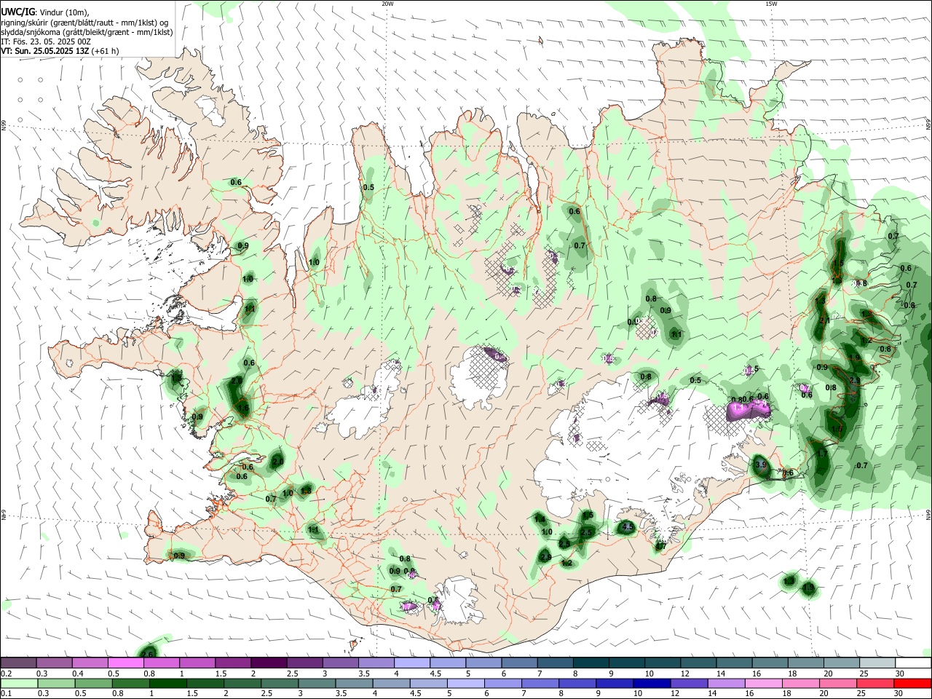This screenshot has height=699, width=932.
Task: Select the dark teal 8 mm snow legend swatch
Action: pos(591,663)
